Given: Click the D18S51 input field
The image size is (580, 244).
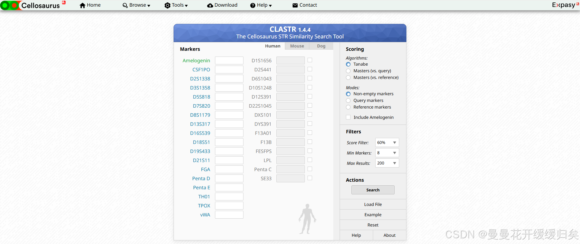Looking at the screenshot, I should (x=229, y=142).
